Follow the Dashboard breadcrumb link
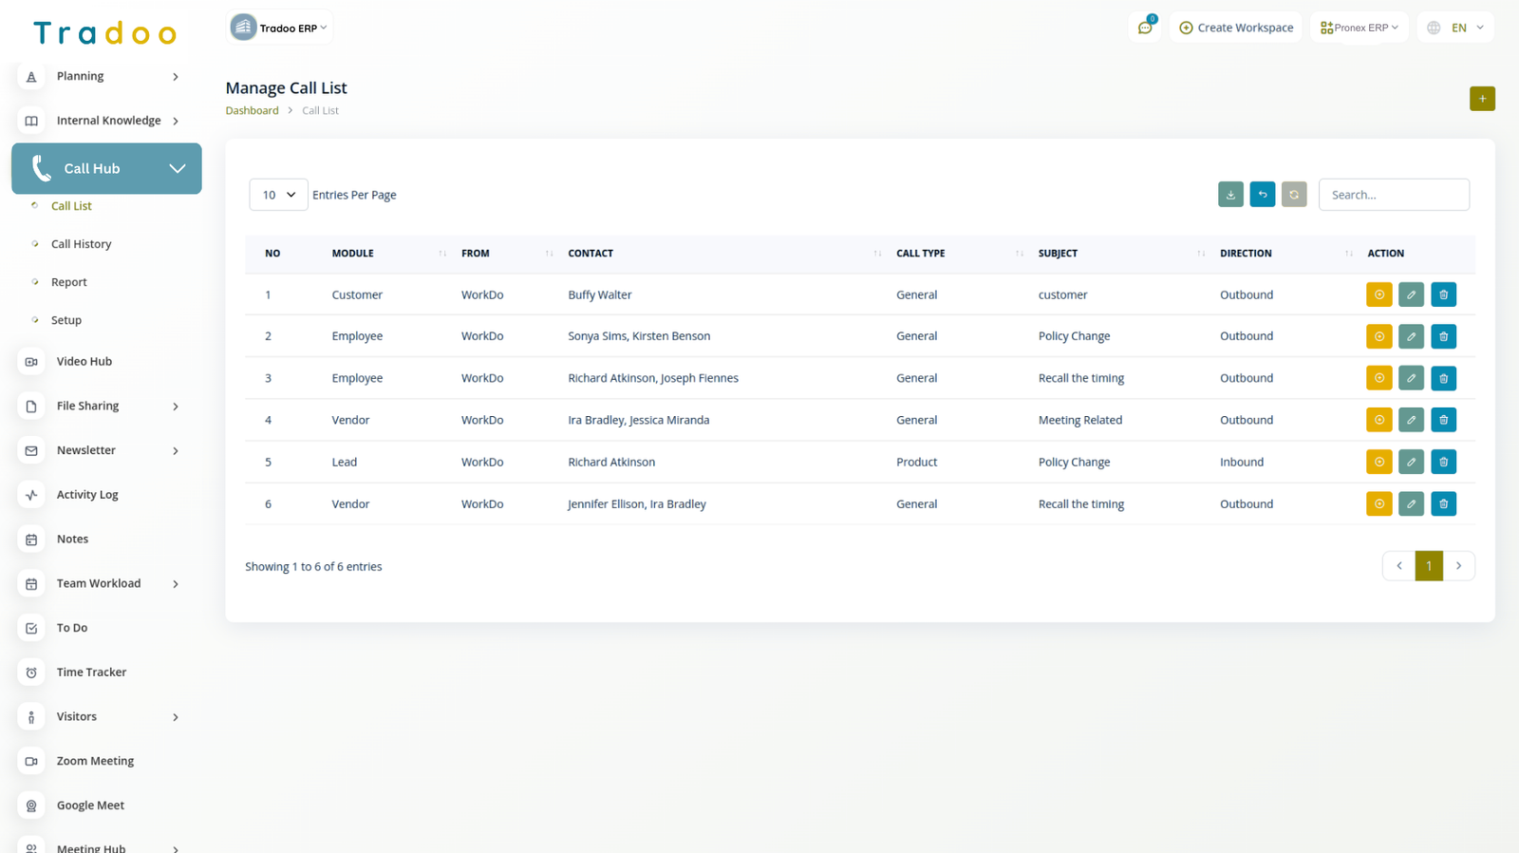Viewport: 1519px width, 853px height. [252, 110]
